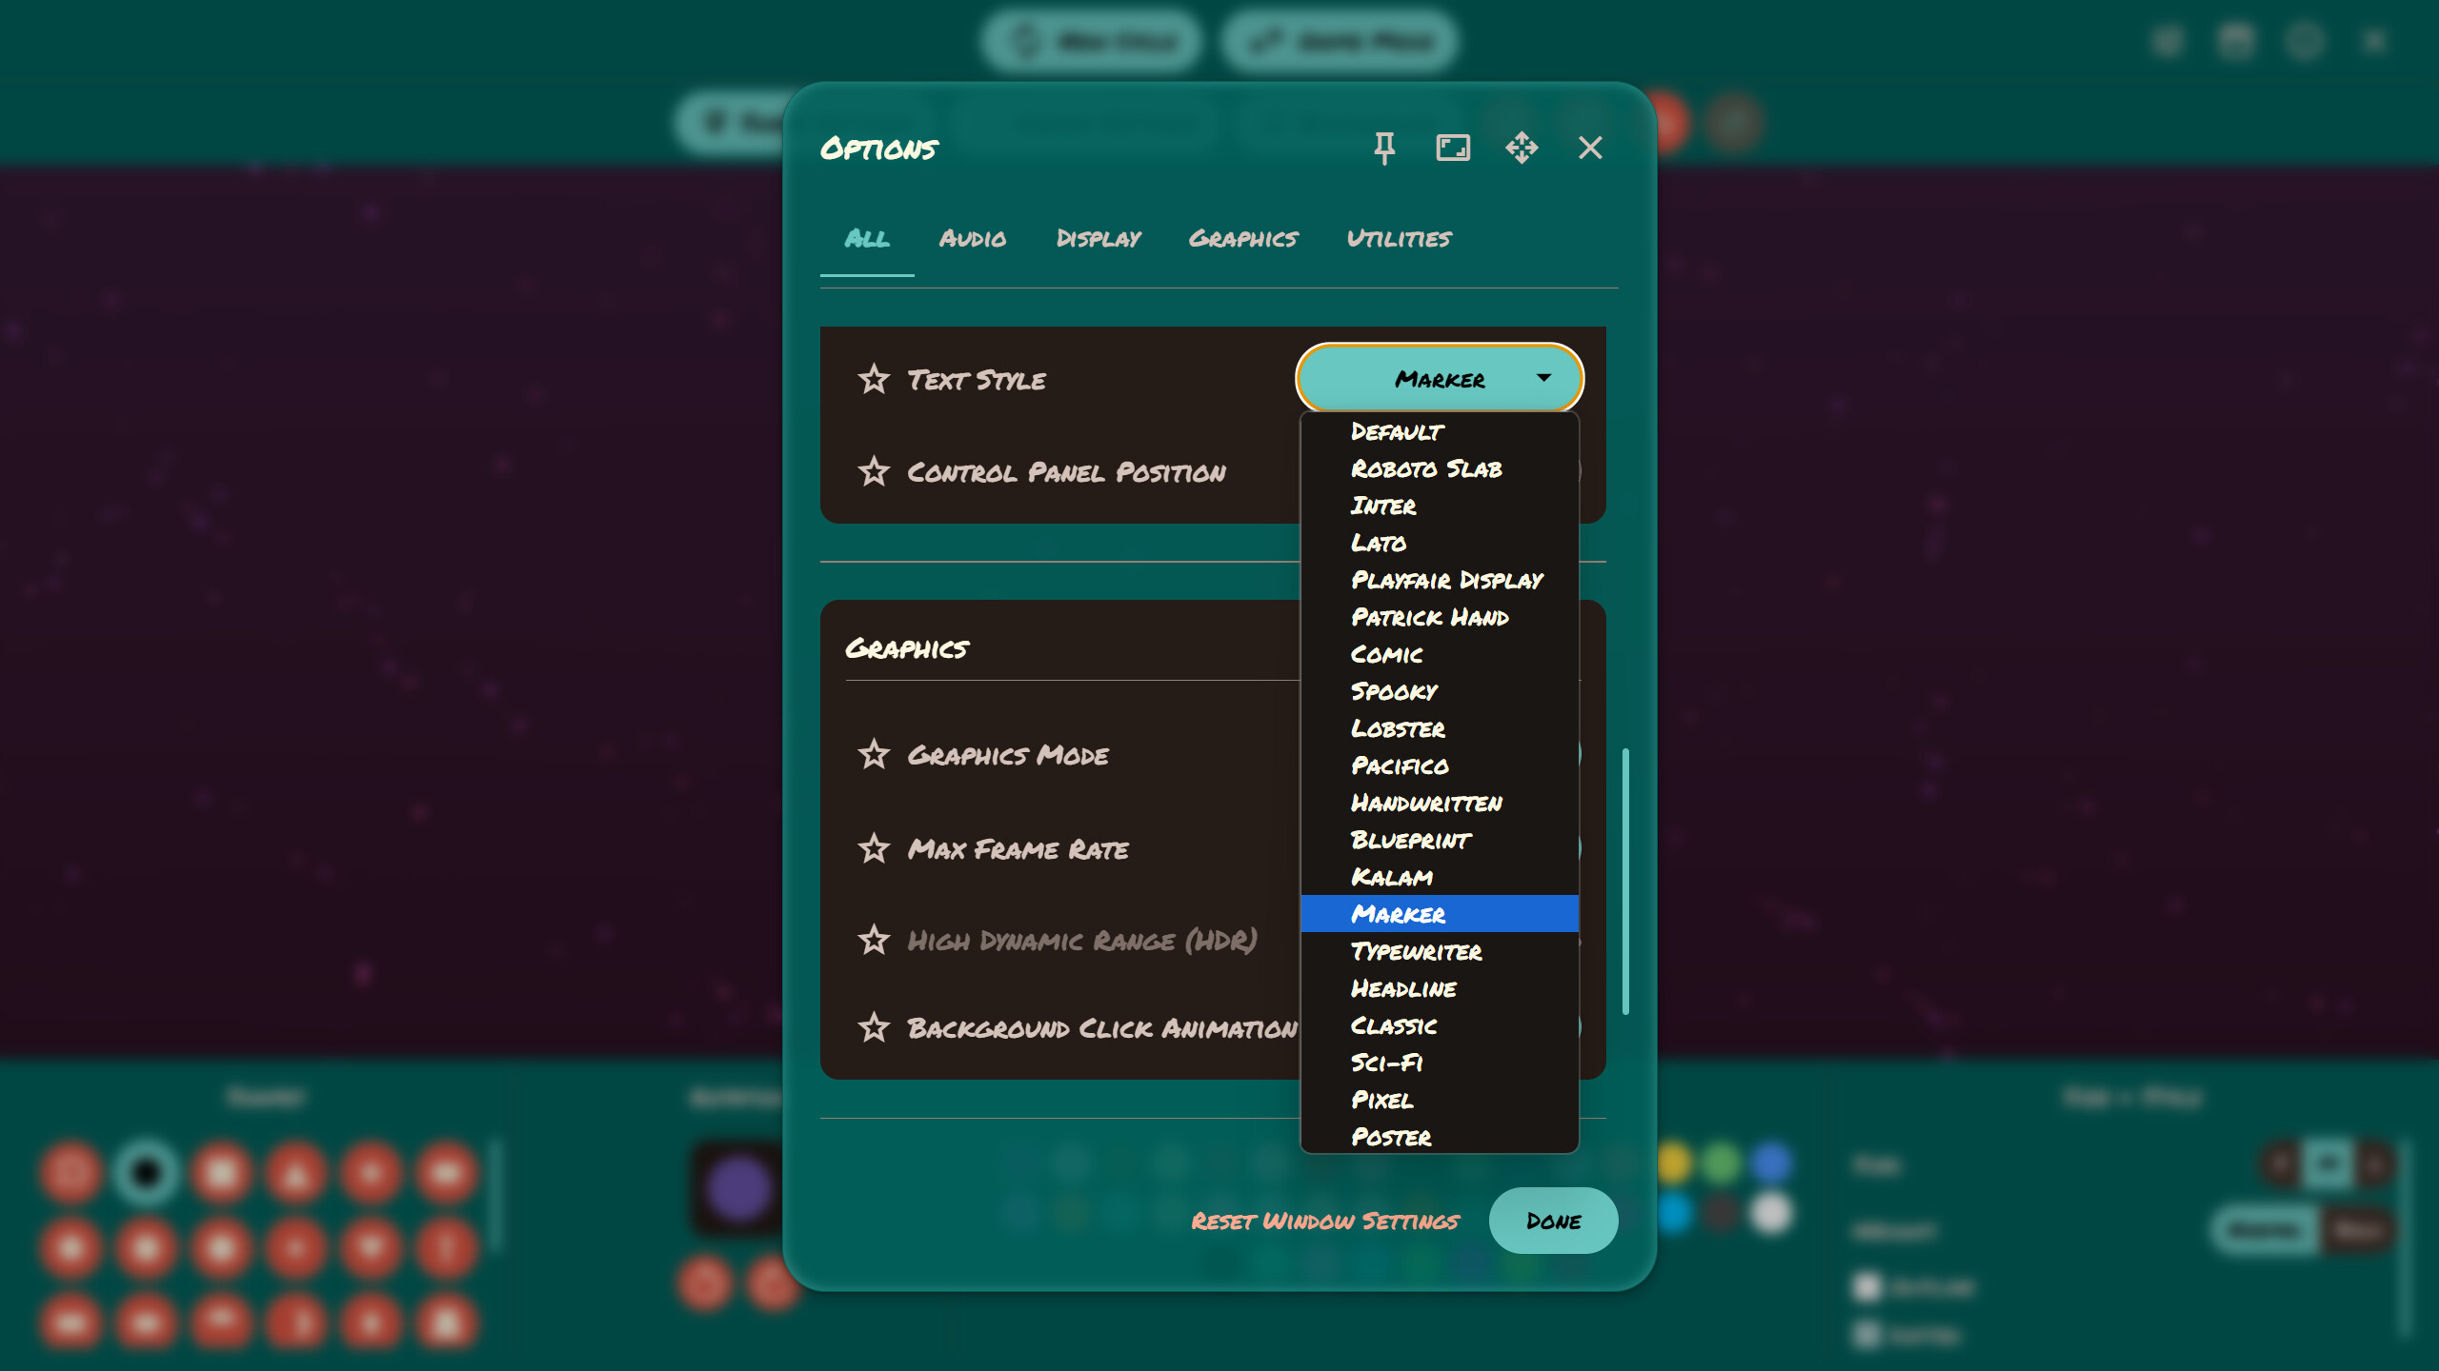Pin the Options window
Image resolution: width=2439 pixels, height=1371 pixels.
tap(1384, 148)
